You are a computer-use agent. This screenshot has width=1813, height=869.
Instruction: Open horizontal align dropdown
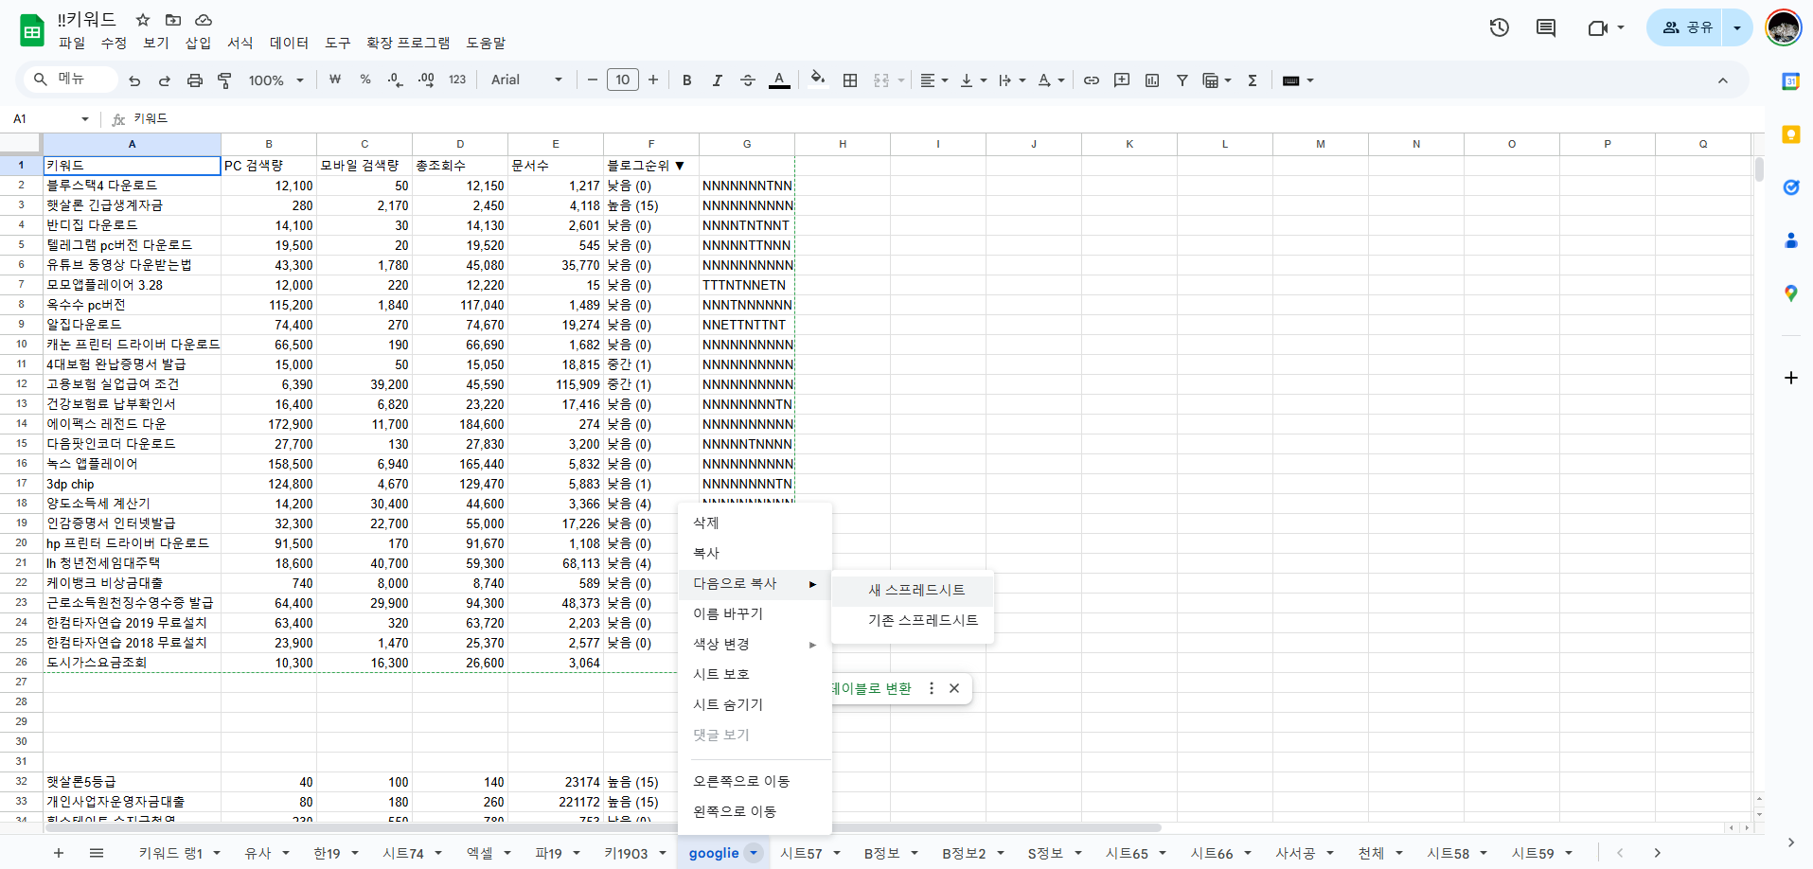point(934,80)
